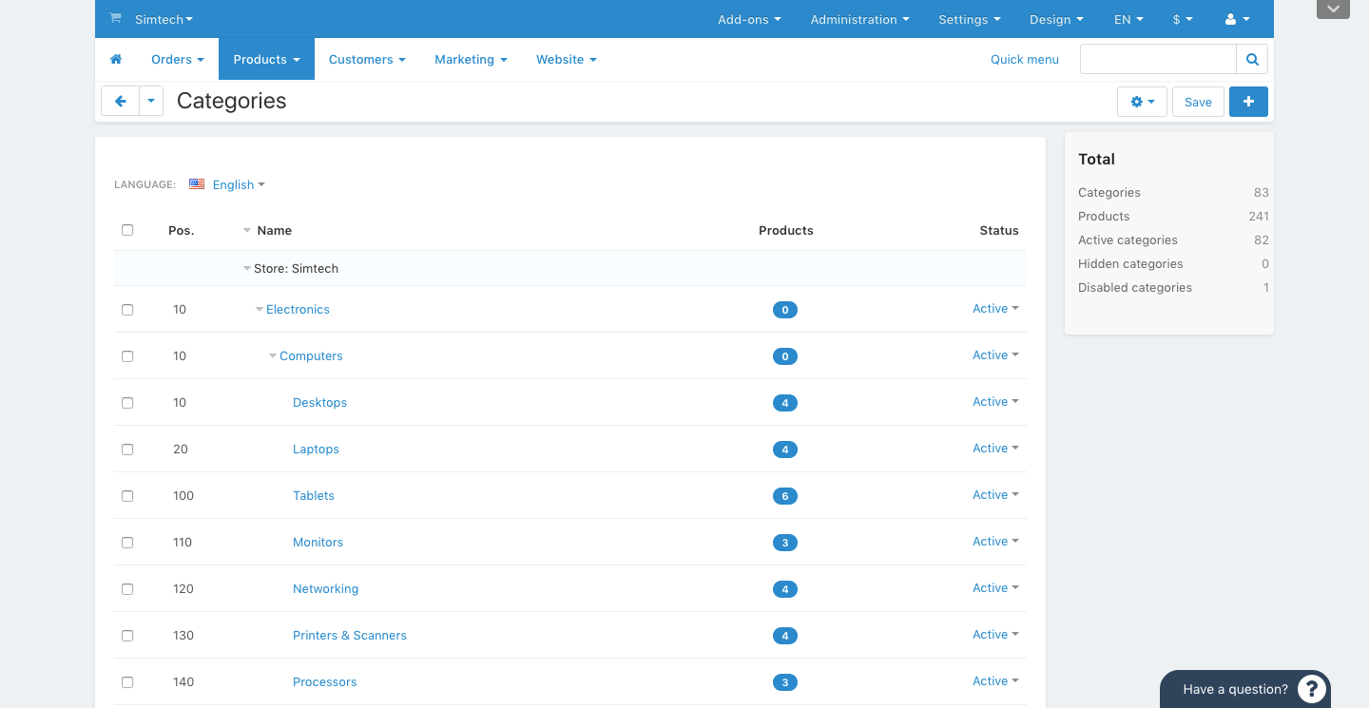Open the user account menu
The height and width of the screenshot is (708, 1369).
(1236, 18)
